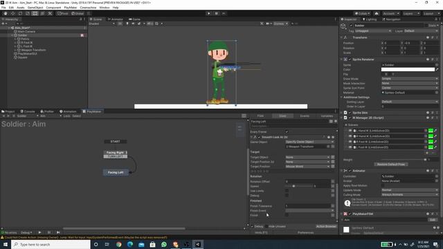Open the GameObject menu

point(35,8)
